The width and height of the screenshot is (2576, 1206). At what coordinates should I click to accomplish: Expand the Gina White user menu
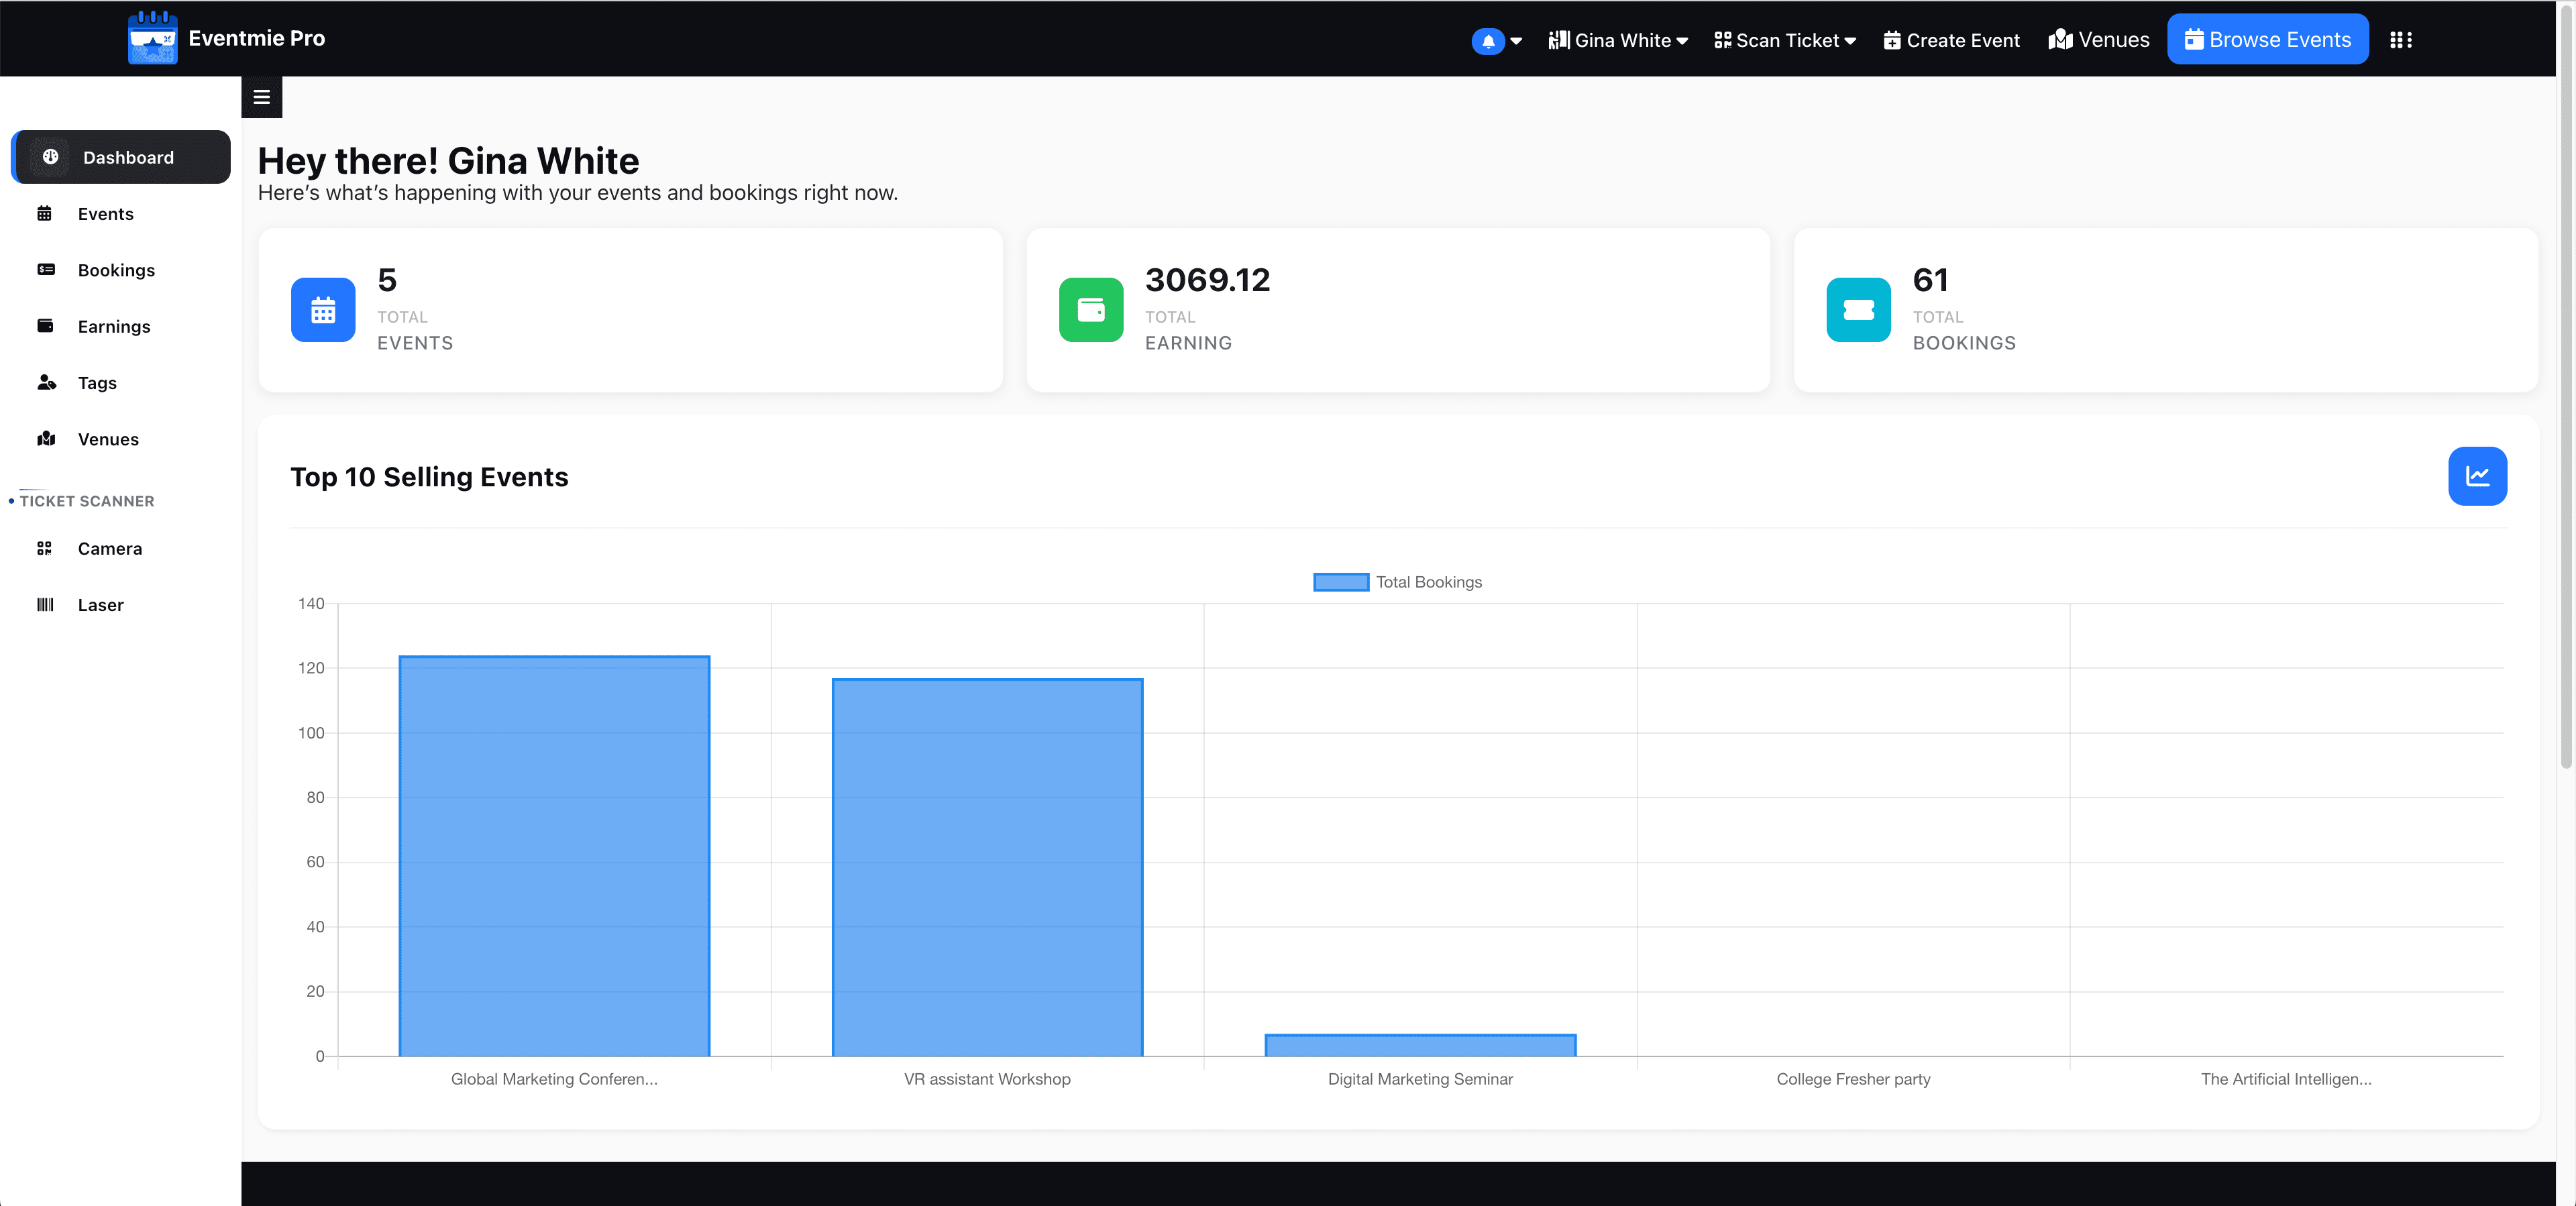click(x=1618, y=40)
